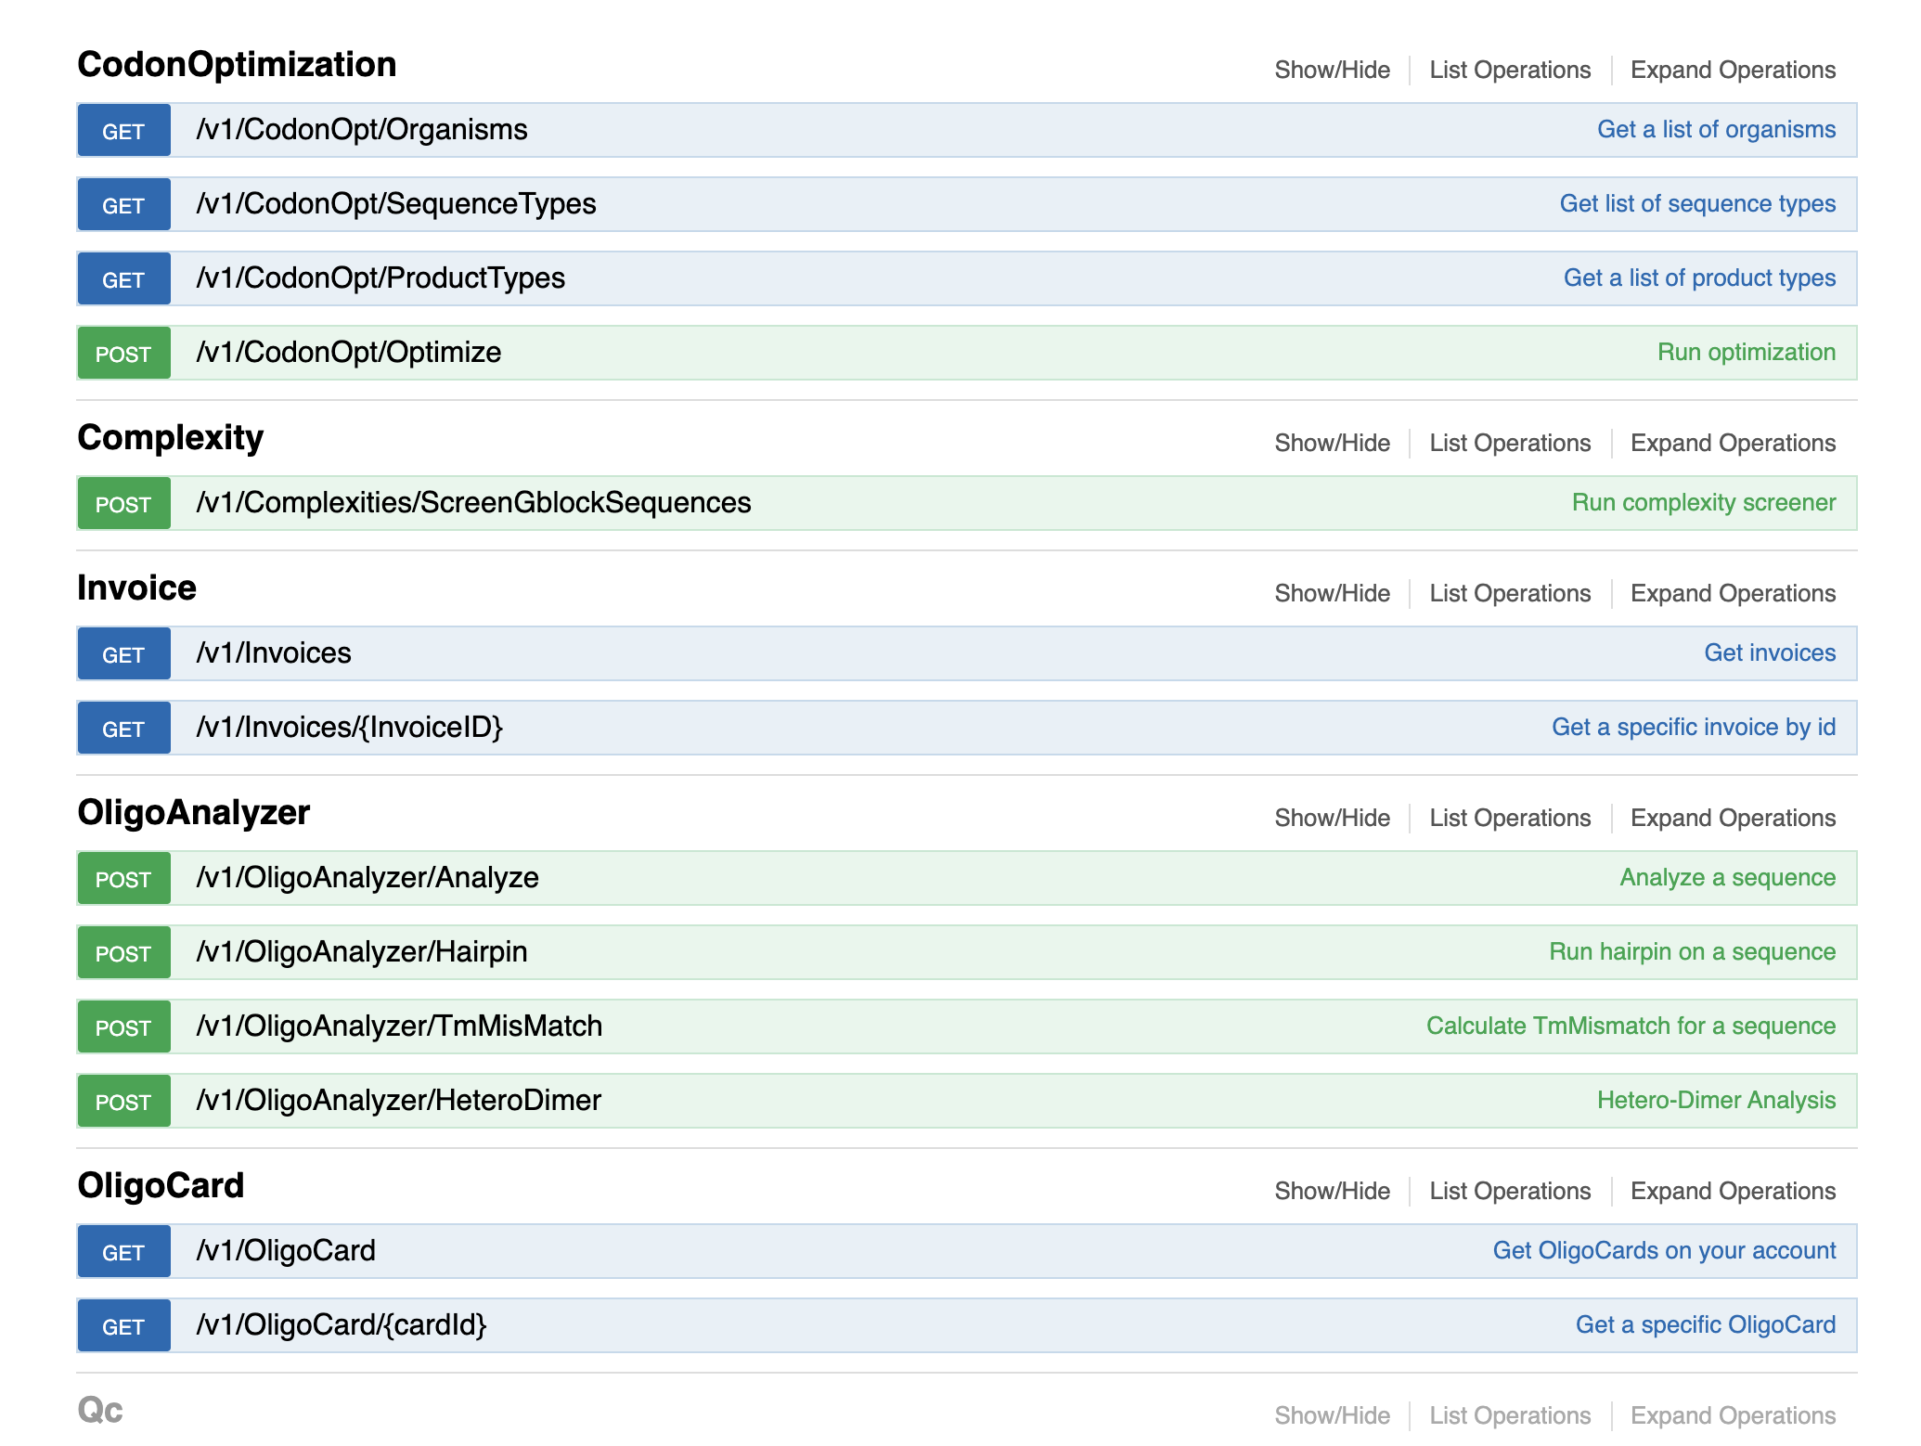Open /v1/Complexities/ScreenGblockSequences endpoint path

473,502
